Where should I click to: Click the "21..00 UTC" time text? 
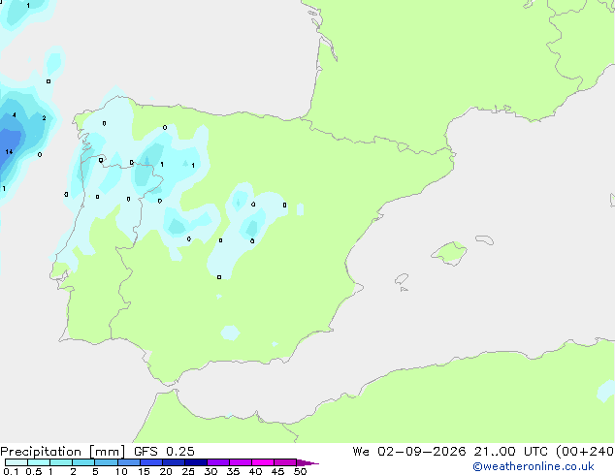[510, 451]
